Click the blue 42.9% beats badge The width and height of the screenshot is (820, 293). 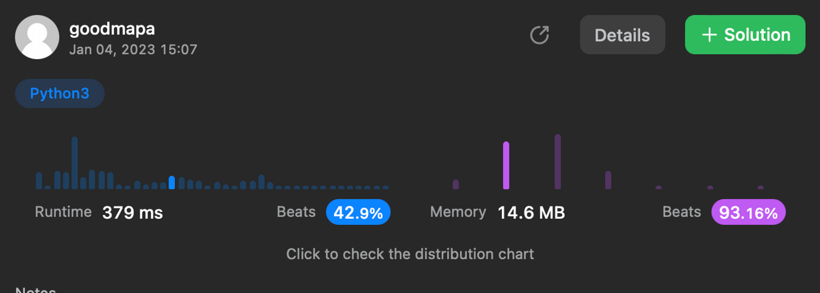(x=358, y=212)
